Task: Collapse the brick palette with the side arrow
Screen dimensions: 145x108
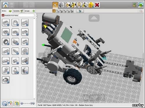Action: coord(36,16)
